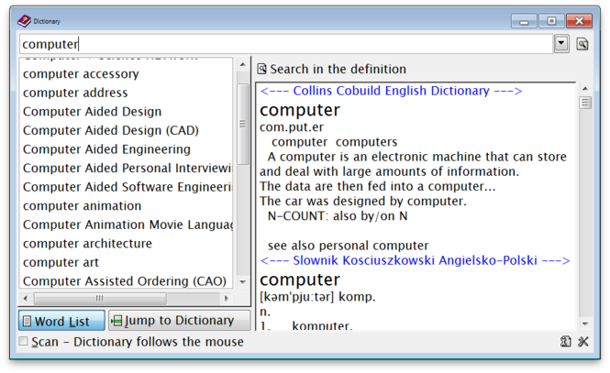Click the horizontal scrollbar thumb under word list
This screenshot has height=373, width=610.
100,299
